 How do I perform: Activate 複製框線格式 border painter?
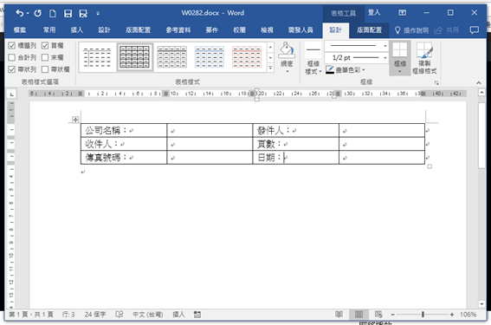(424, 58)
